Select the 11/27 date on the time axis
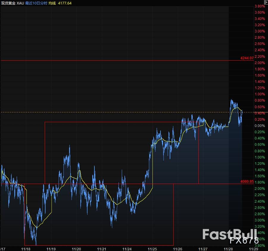 click(203, 249)
